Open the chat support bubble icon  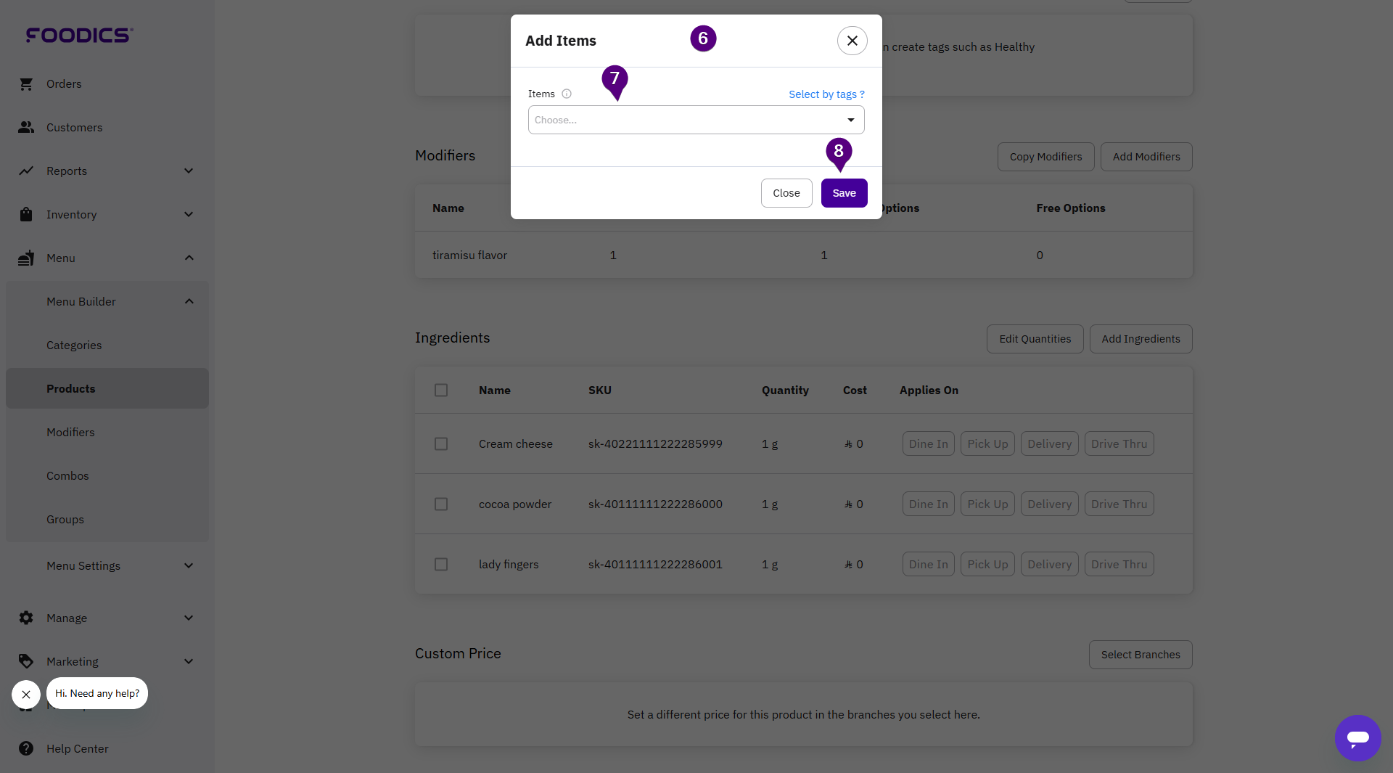click(x=1357, y=738)
